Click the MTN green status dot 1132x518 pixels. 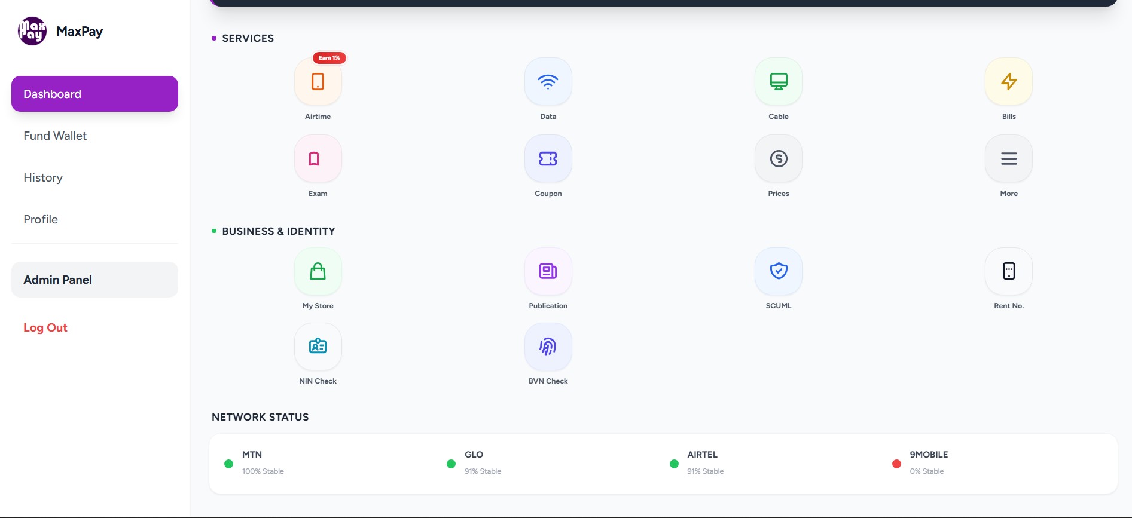coord(228,464)
